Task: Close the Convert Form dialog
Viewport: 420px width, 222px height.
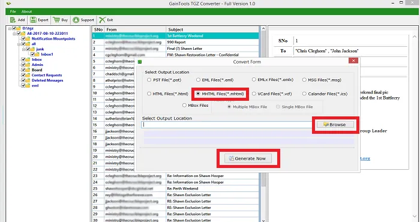Action: 353,61
